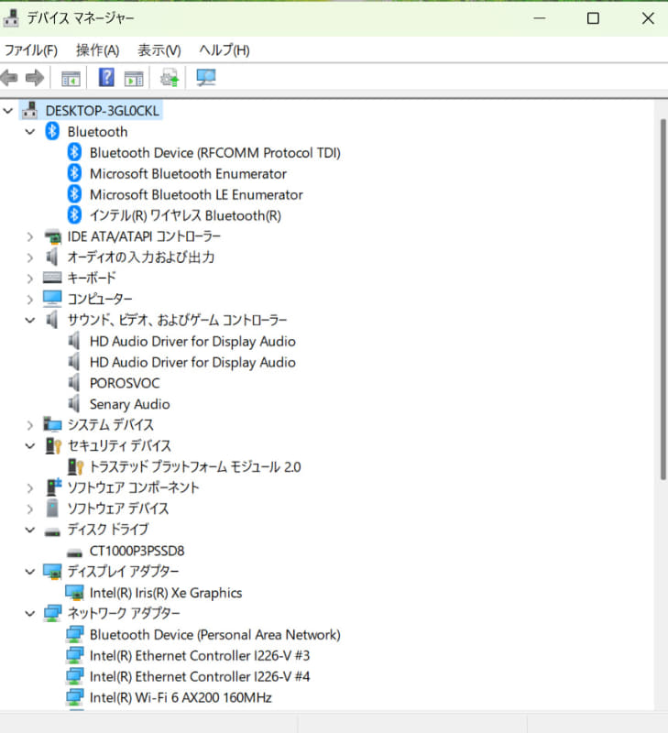Click icon beside Intel(R) Iris(R) Xe Graphics
Screen dimensions: 668x733
tap(74, 592)
